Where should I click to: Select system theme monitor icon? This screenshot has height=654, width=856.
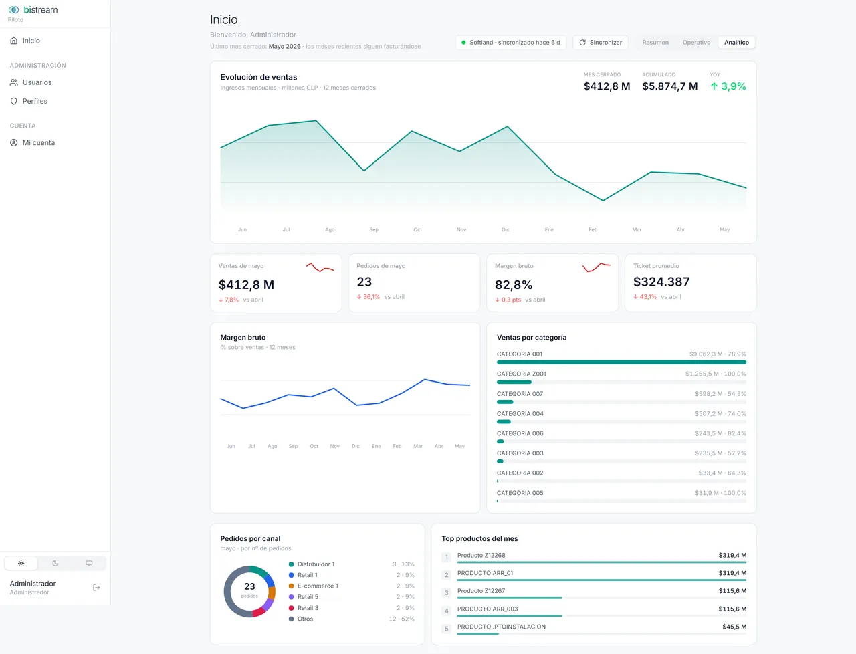(x=89, y=564)
